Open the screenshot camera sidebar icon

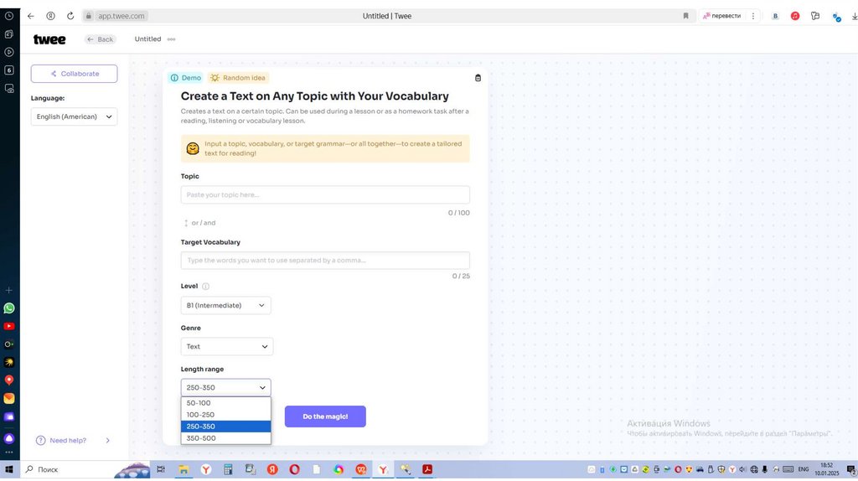(x=9, y=89)
